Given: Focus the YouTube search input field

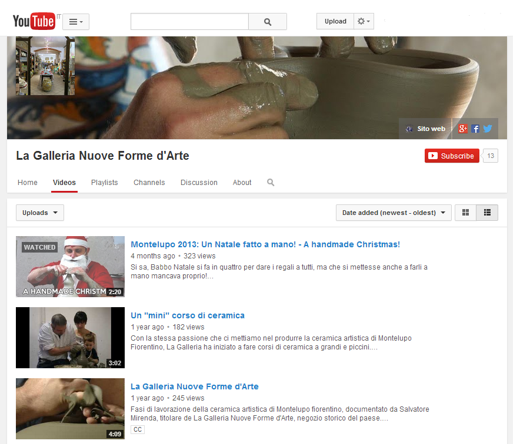Looking at the screenshot, I should pos(189,22).
